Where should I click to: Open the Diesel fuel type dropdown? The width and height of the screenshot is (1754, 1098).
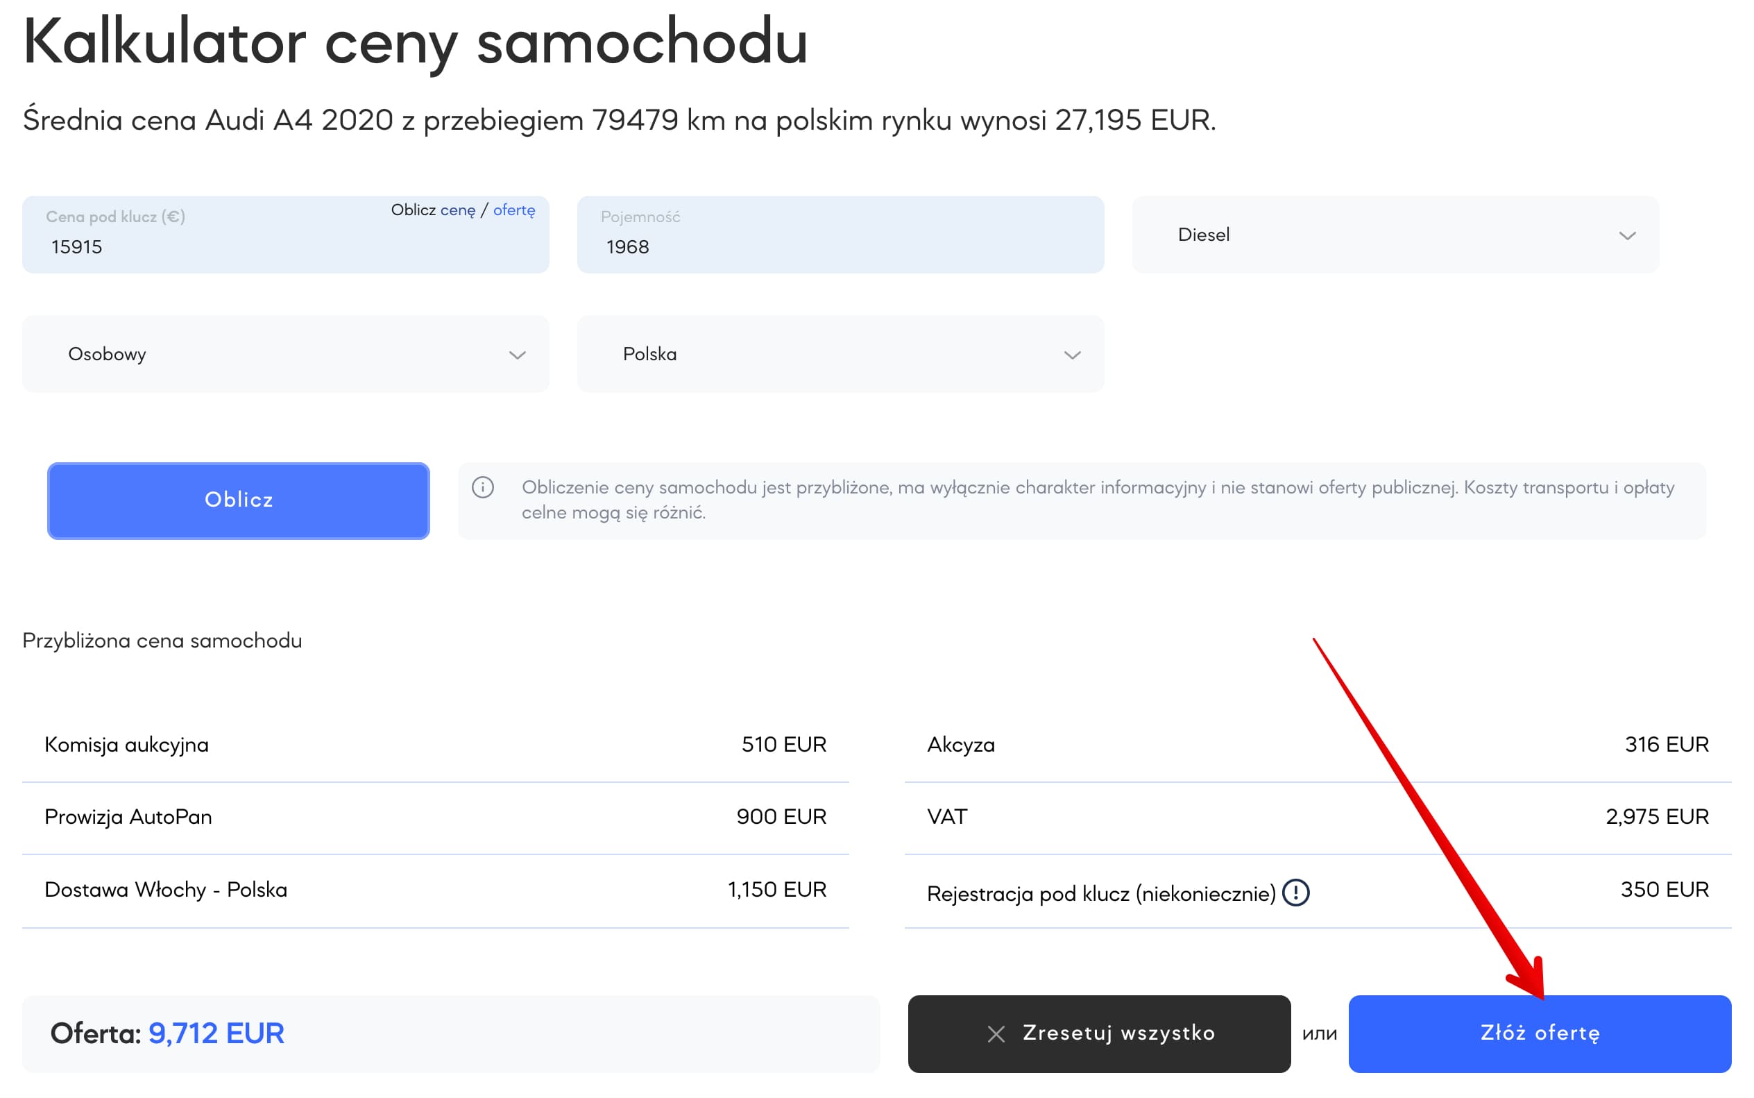click(1394, 235)
